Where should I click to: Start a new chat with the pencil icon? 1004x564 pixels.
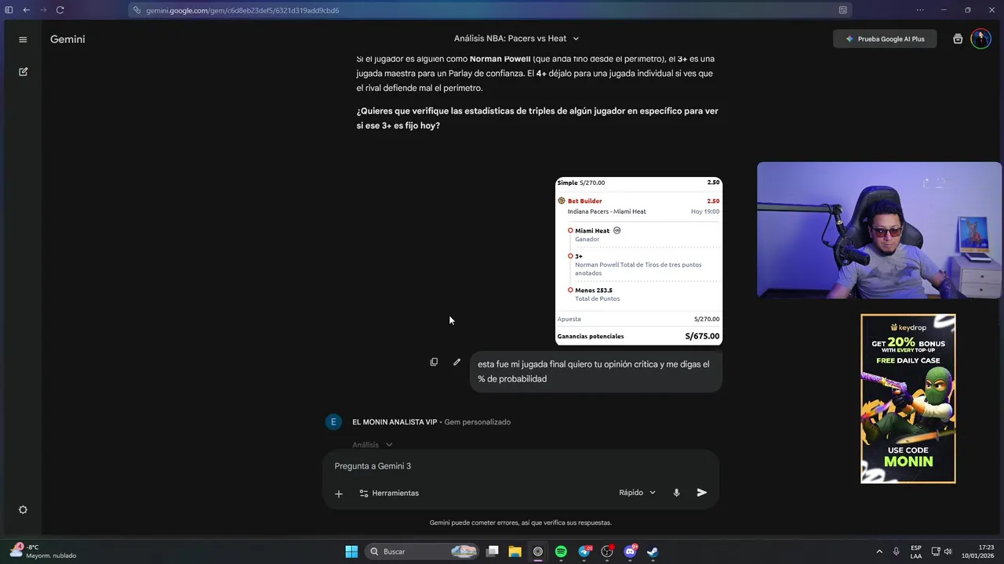pyautogui.click(x=23, y=71)
